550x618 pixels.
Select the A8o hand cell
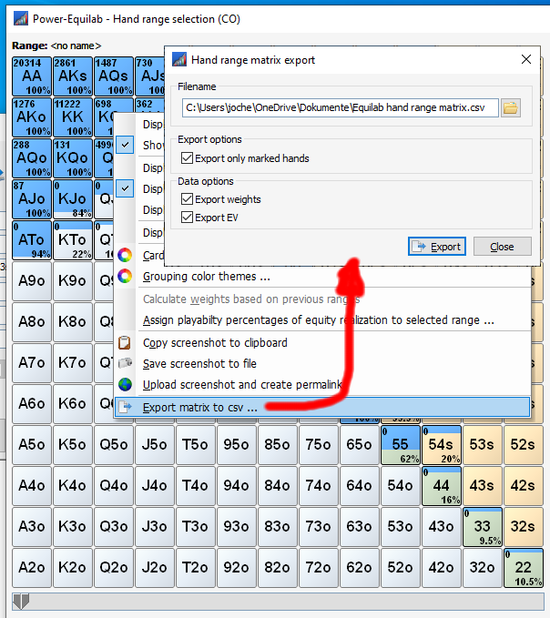pos(32,322)
